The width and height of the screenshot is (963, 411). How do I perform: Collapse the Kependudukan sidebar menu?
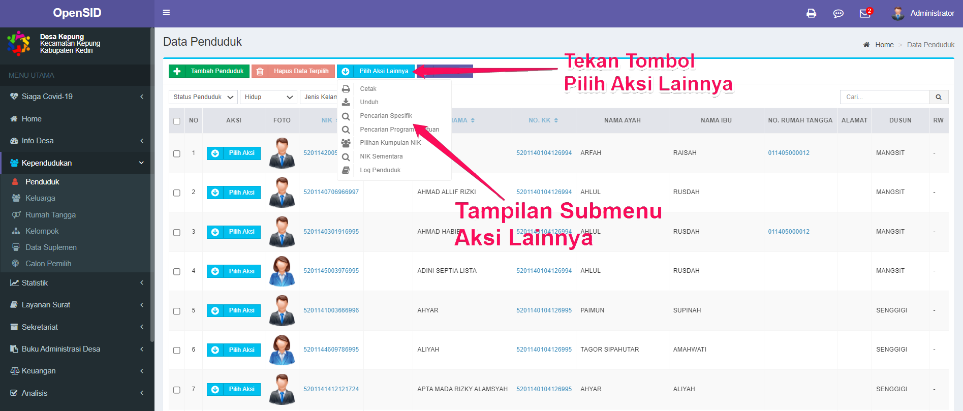pyautogui.click(x=76, y=163)
